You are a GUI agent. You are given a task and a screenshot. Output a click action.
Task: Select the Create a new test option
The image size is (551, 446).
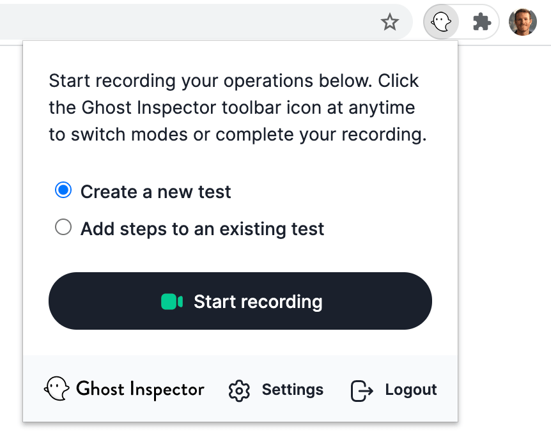coord(63,190)
